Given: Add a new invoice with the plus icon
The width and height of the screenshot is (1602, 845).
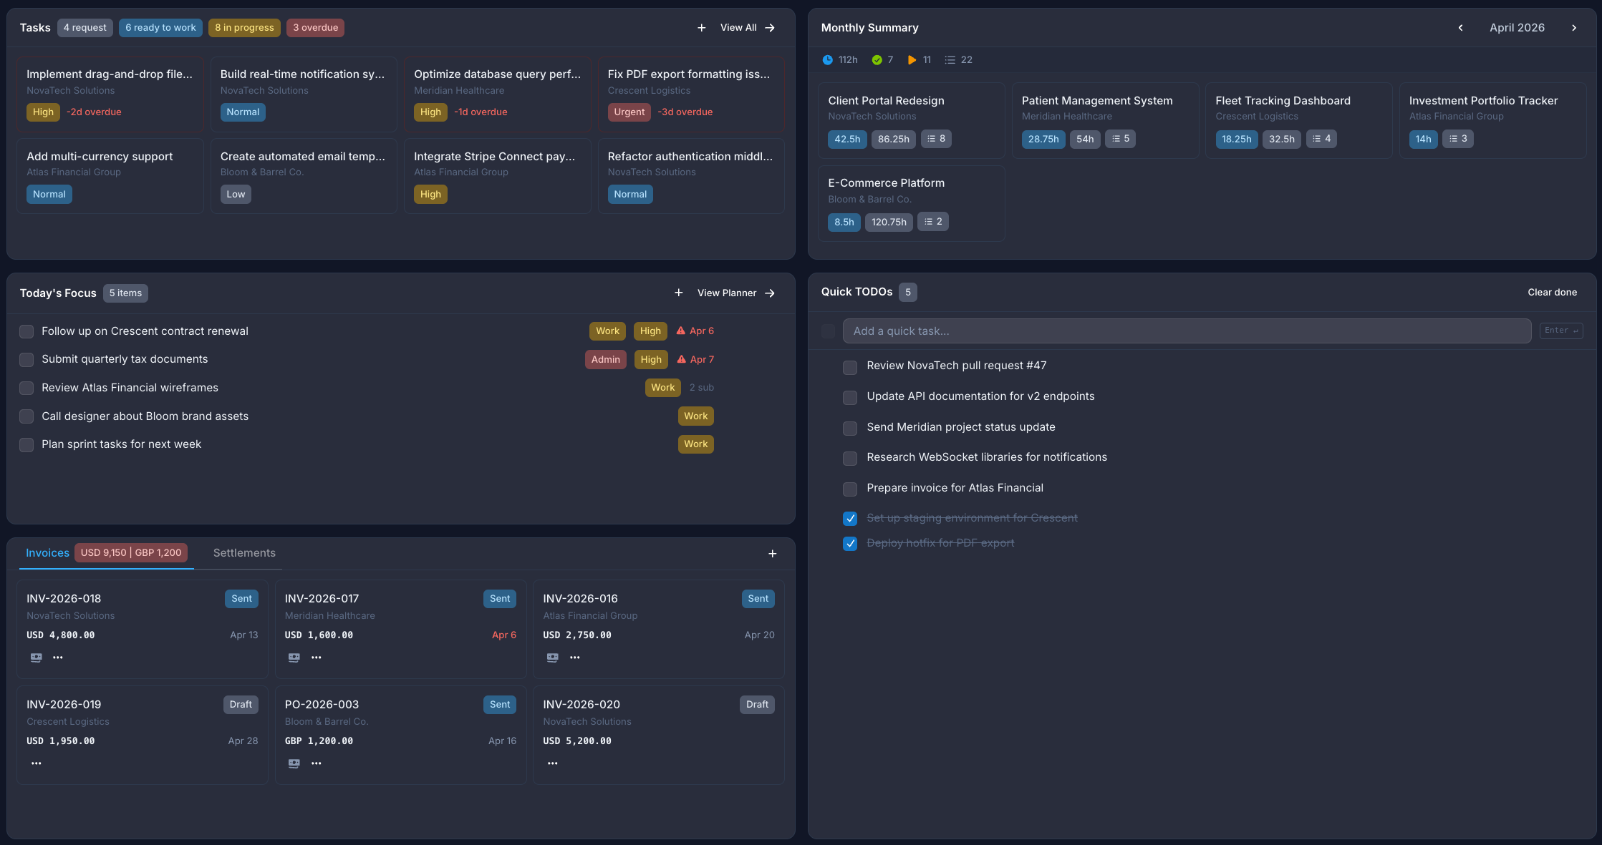Looking at the screenshot, I should pyautogui.click(x=773, y=554).
